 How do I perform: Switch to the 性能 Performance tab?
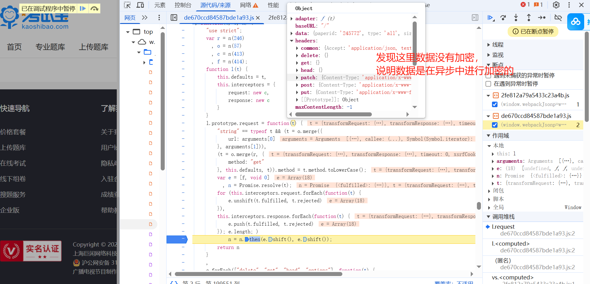coord(273,5)
